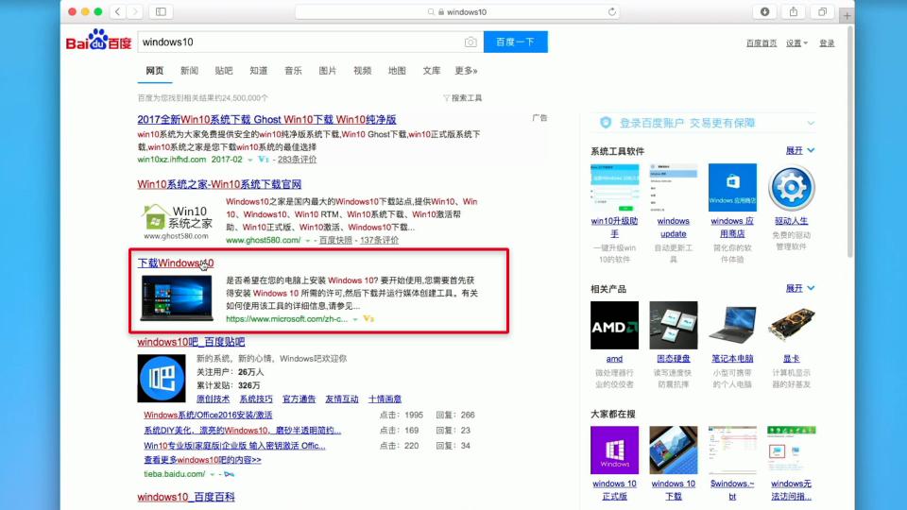Open dropdown arrow next to win10xz.ihfhd.com

[x=249, y=160]
